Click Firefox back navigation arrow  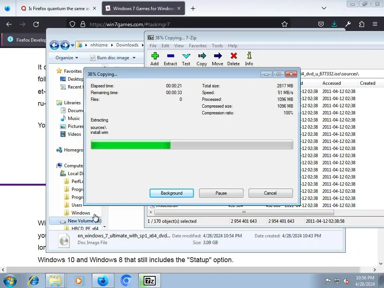coord(9,24)
